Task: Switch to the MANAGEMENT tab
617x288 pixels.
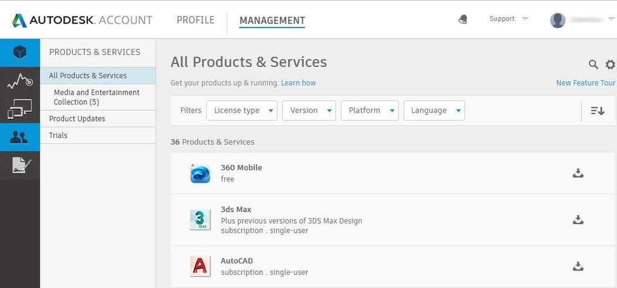Action: (x=272, y=20)
